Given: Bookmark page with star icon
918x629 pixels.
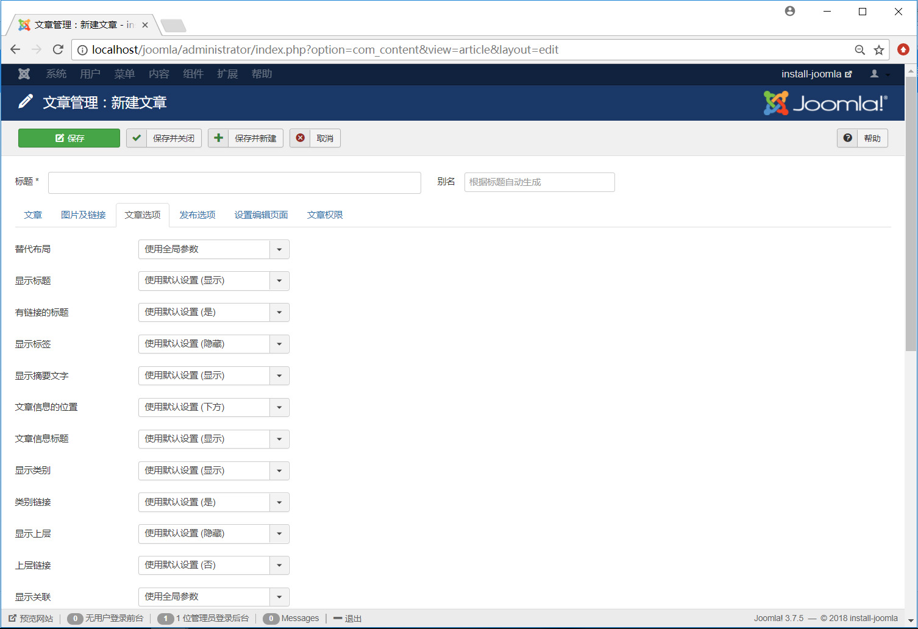Looking at the screenshot, I should (x=879, y=50).
